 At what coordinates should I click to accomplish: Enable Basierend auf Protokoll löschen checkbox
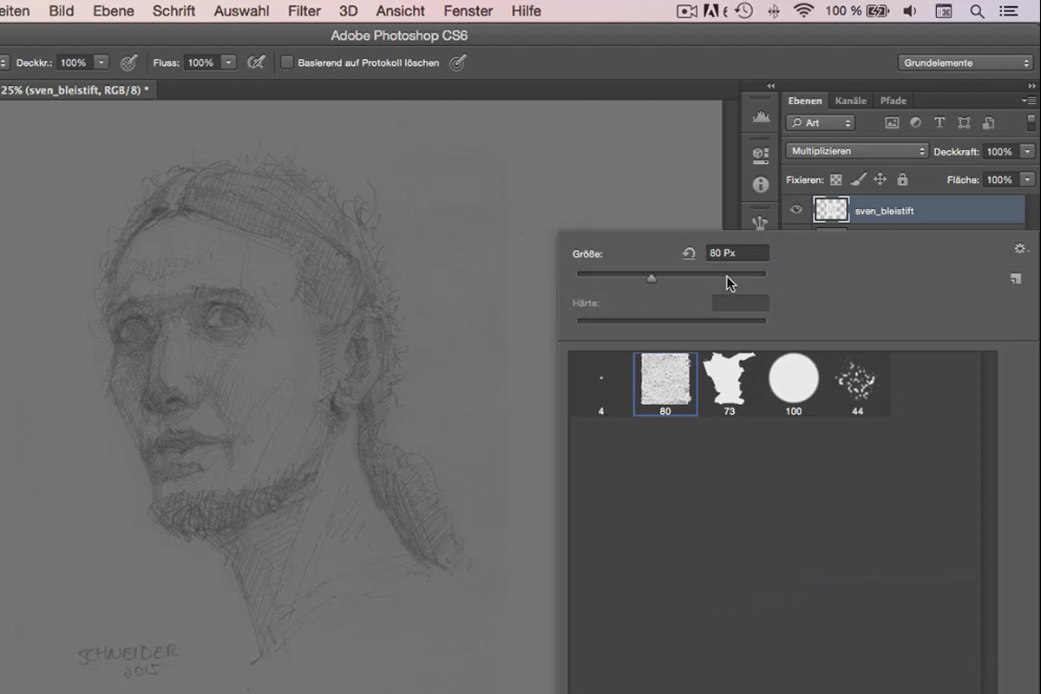[x=286, y=62]
